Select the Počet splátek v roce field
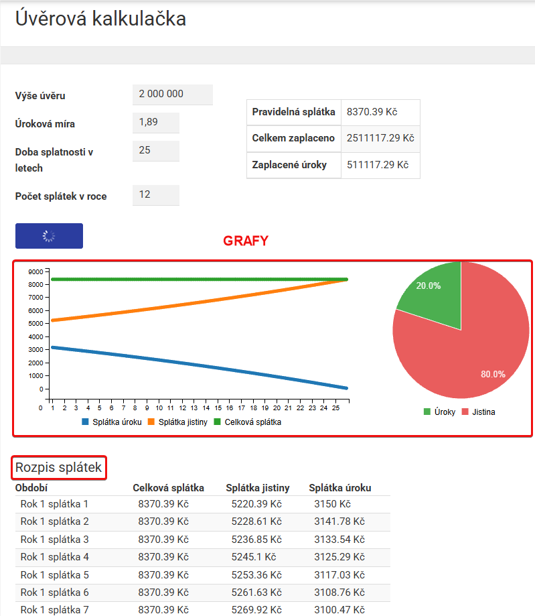 click(155, 195)
